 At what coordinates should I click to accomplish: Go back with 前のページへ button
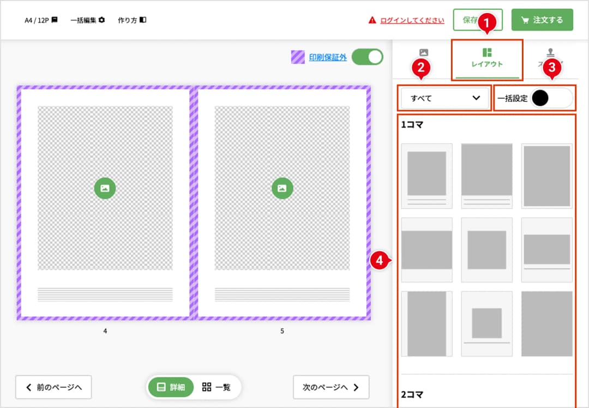pyautogui.click(x=53, y=387)
